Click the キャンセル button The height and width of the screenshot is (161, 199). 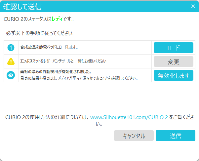click(x=134, y=136)
